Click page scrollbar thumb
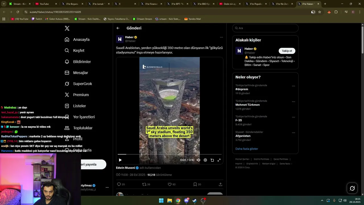This screenshot has height=205, width=364. click(363, 40)
